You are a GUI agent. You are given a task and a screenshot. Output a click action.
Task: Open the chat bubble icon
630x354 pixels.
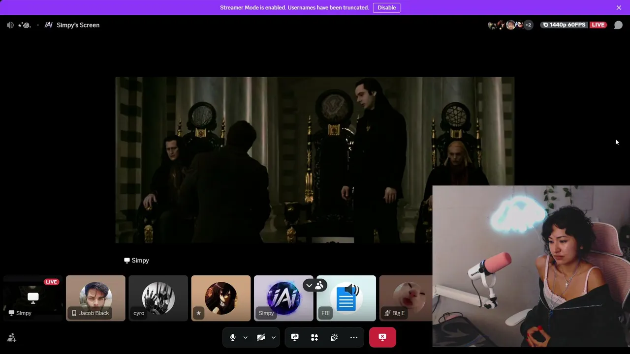(618, 25)
